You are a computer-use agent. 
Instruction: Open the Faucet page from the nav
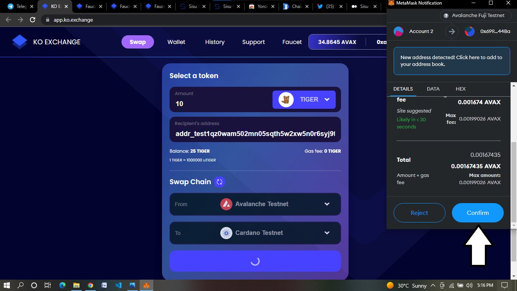(x=292, y=42)
